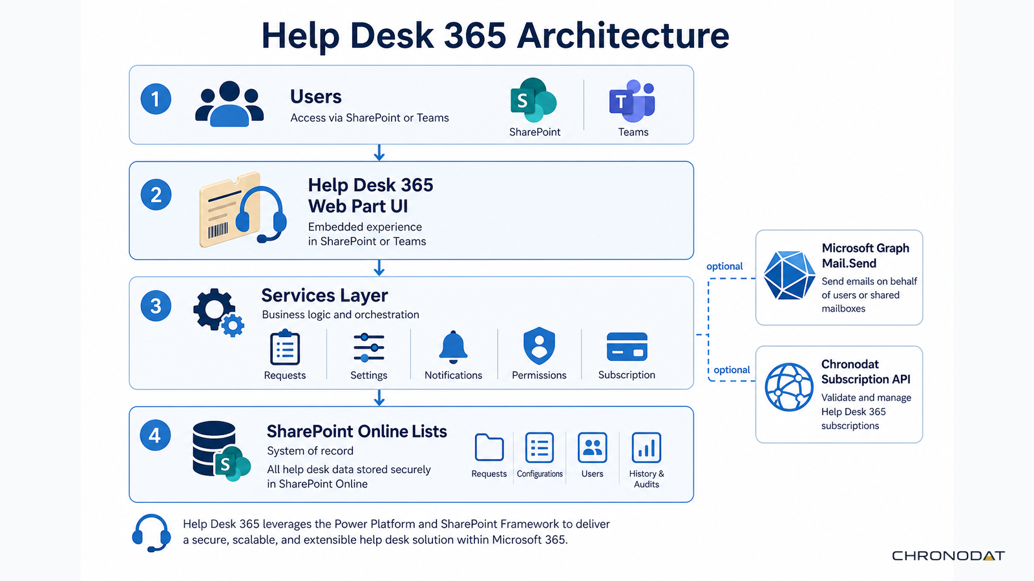Click the 'Subscription' label

[627, 374]
